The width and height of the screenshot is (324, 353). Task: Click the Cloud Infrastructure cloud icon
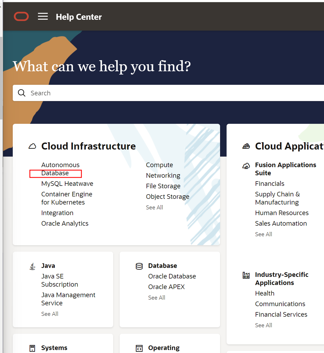click(32, 146)
